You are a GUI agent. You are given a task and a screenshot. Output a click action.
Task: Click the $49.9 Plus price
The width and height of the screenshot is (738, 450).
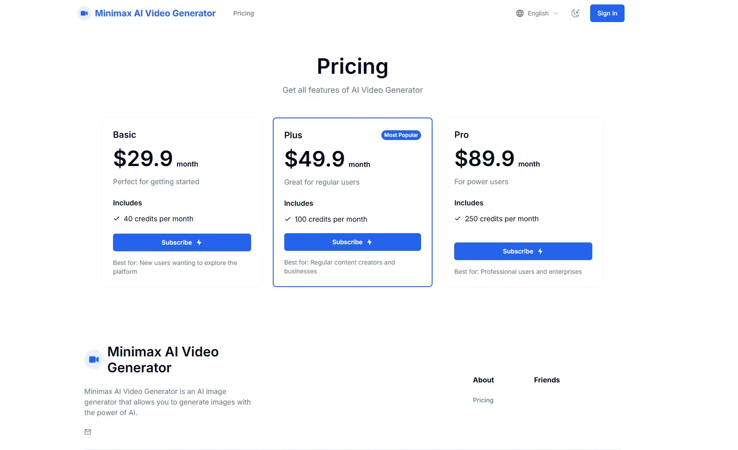tap(314, 159)
